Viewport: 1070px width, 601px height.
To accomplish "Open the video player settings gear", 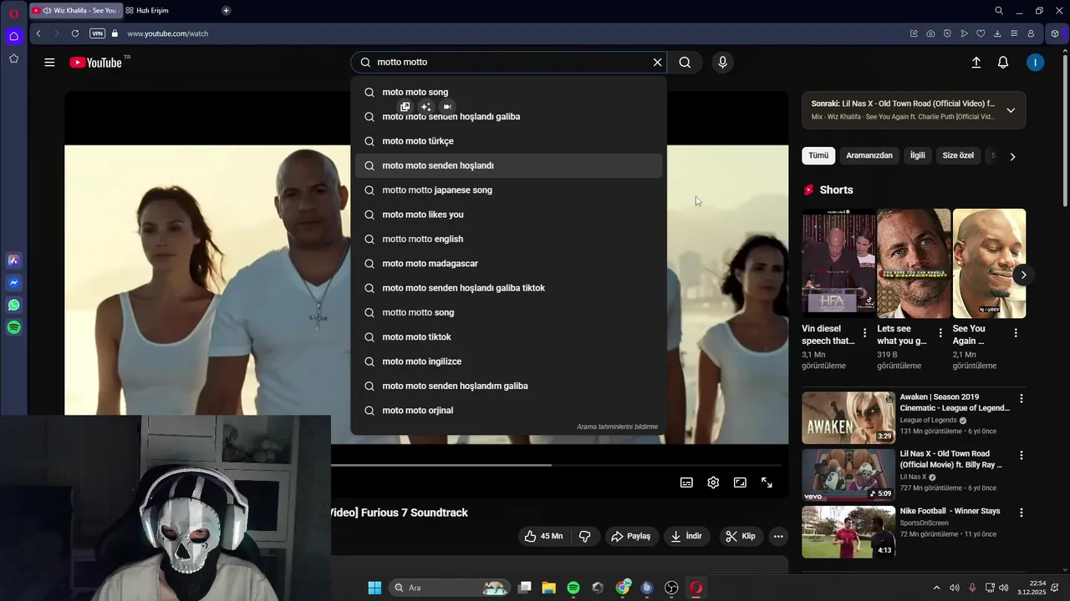I will tap(713, 482).
